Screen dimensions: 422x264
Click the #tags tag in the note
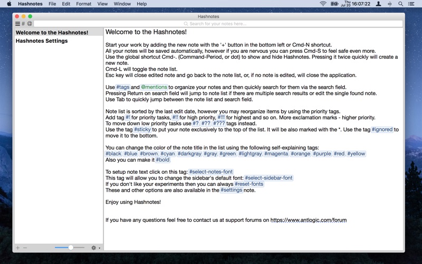[x=123, y=87]
